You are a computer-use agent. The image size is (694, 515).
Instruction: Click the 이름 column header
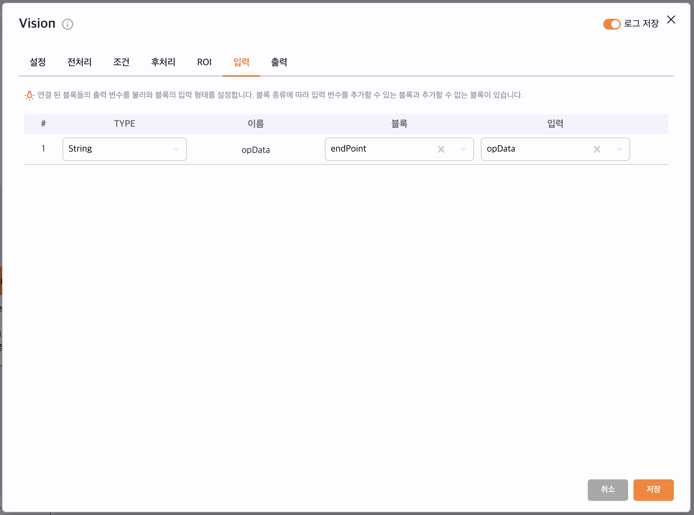pos(256,124)
